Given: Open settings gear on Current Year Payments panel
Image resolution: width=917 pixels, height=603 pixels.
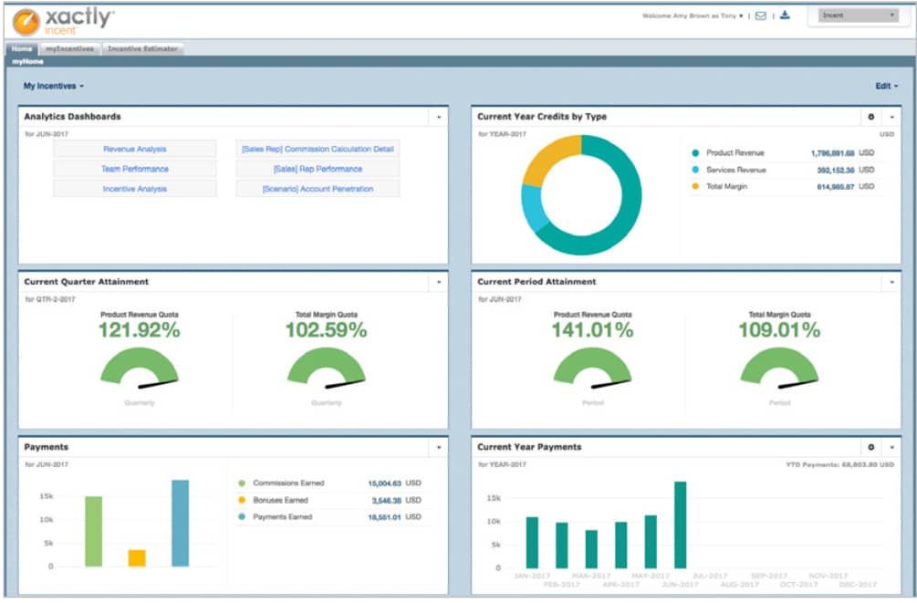Looking at the screenshot, I should pyautogui.click(x=873, y=447).
